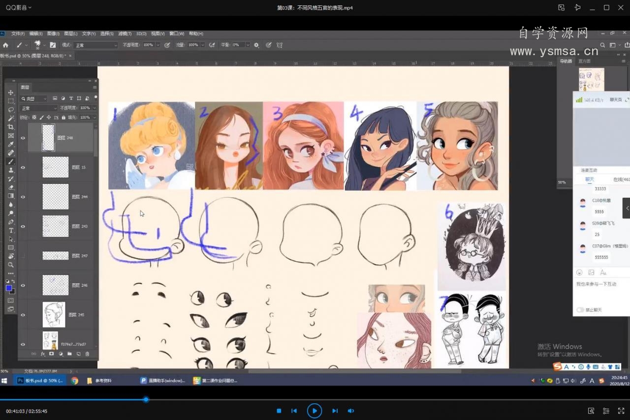The width and height of the screenshot is (630, 420).
Task: Add adjustment layer icon
Action: [61, 354]
